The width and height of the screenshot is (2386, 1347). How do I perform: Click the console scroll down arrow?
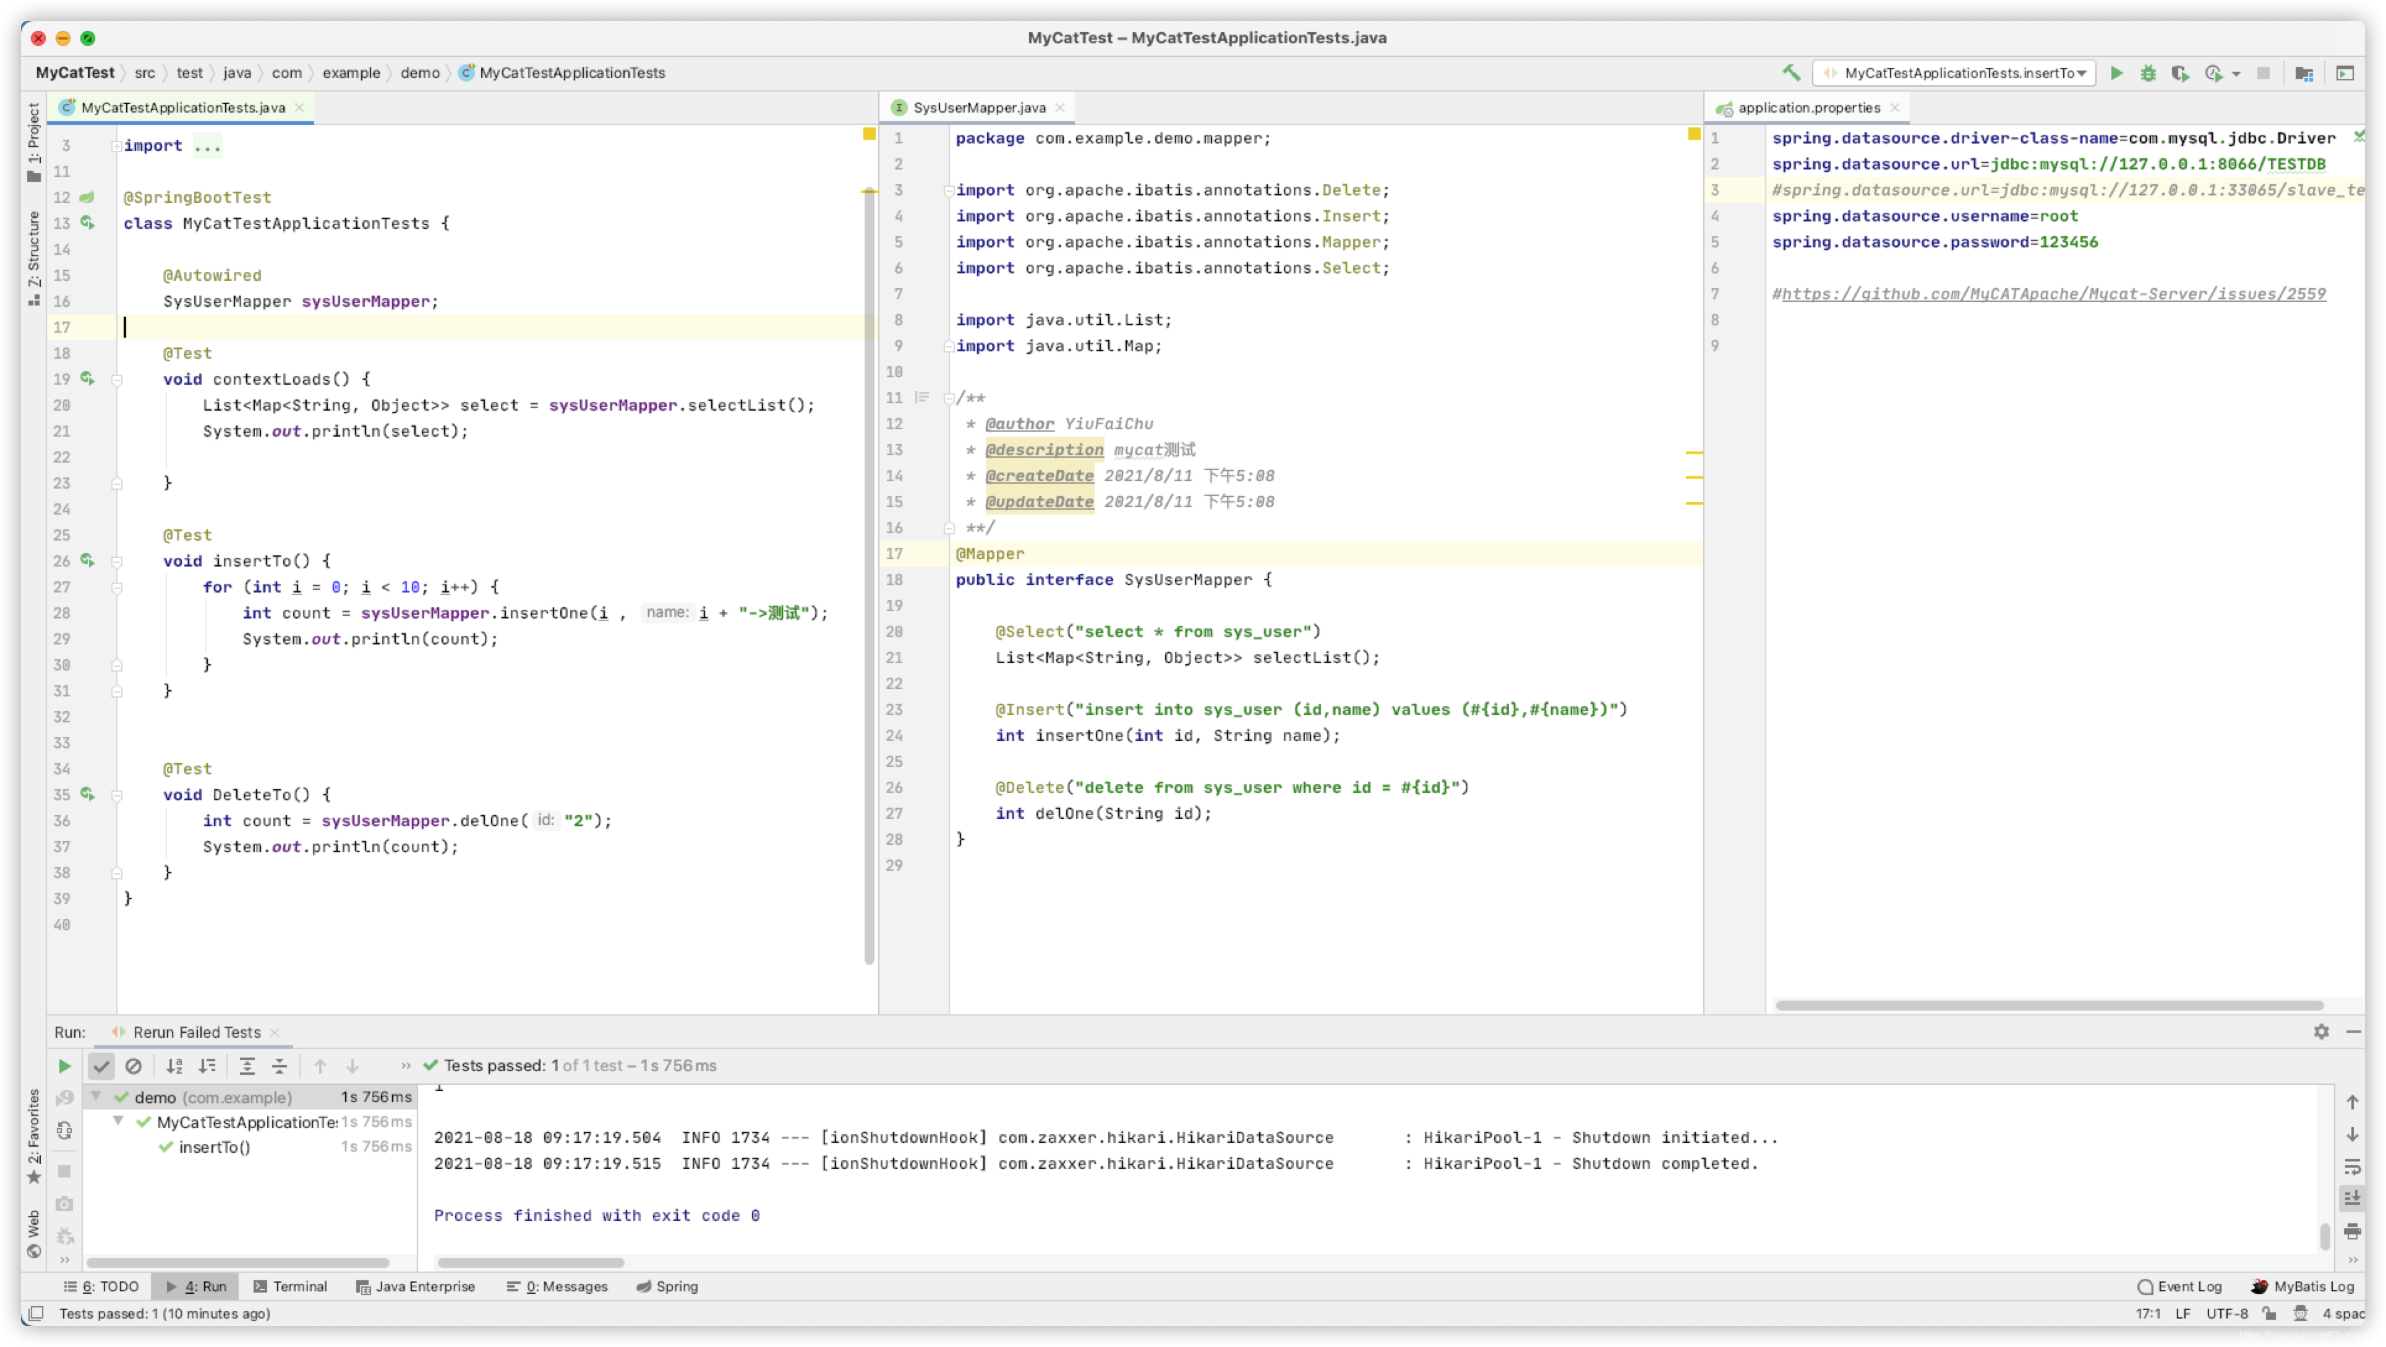click(x=2352, y=1134)
